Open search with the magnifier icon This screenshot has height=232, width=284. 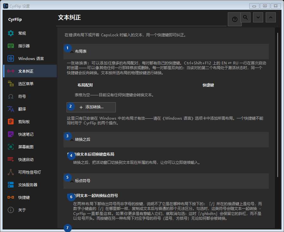click(x=246, y=17)
